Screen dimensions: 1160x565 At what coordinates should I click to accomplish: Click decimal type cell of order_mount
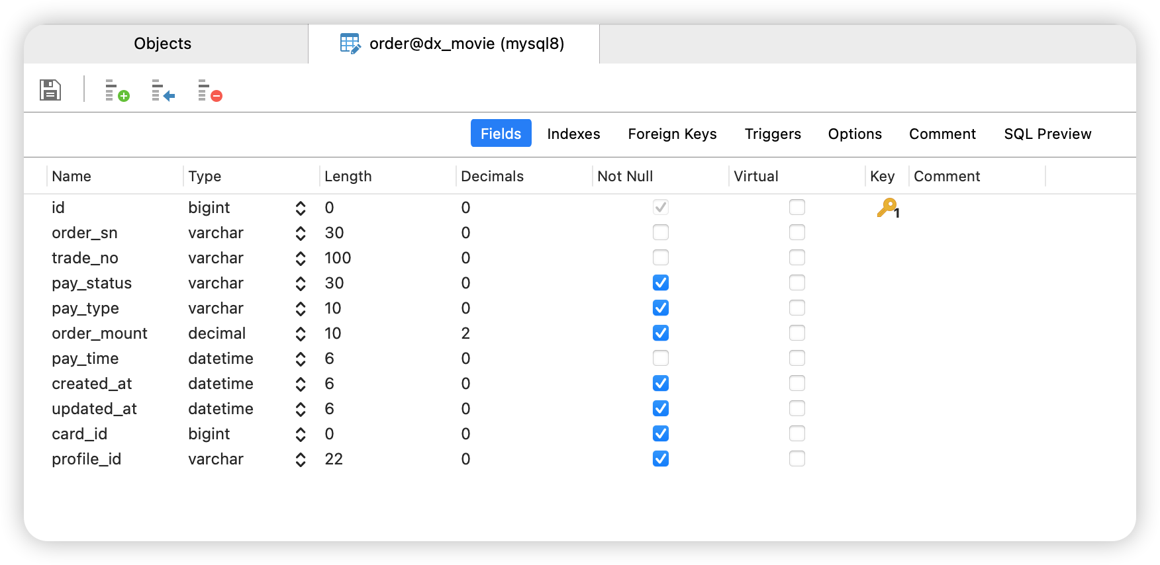[217, 333]
